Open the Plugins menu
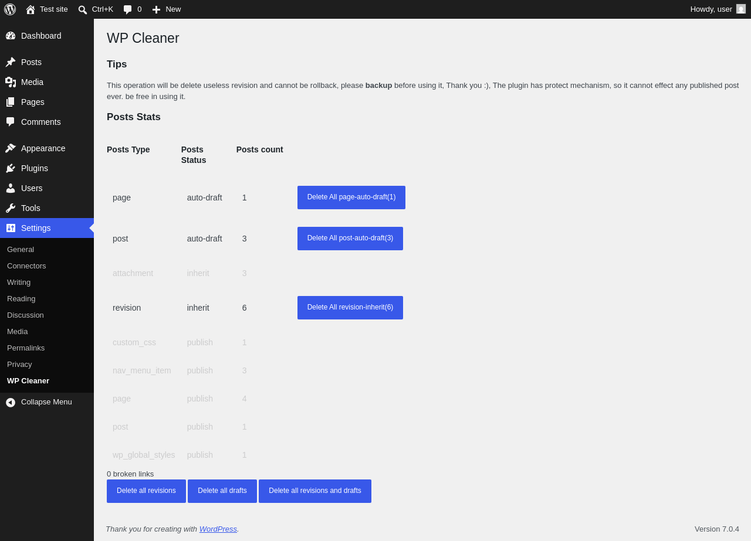Image resolution: width=751 pixels, height=541 pixels. pos(47,168)
